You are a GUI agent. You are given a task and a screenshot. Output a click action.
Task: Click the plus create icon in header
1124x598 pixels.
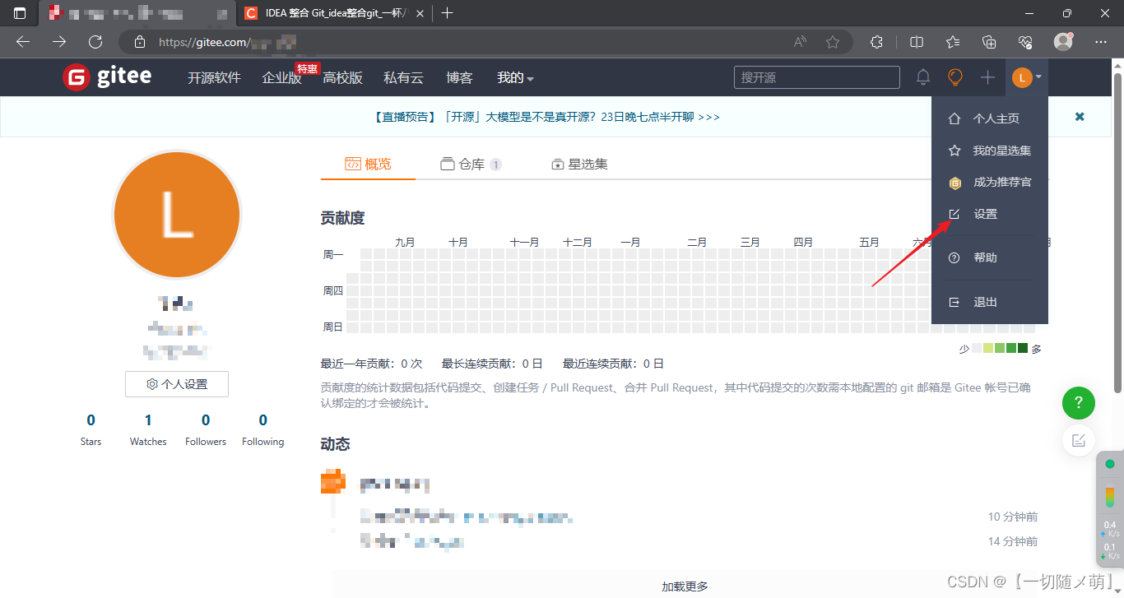click(987, 77)
